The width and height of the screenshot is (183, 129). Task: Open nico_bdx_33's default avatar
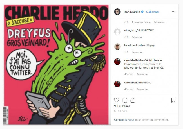(x=117, y=32)
